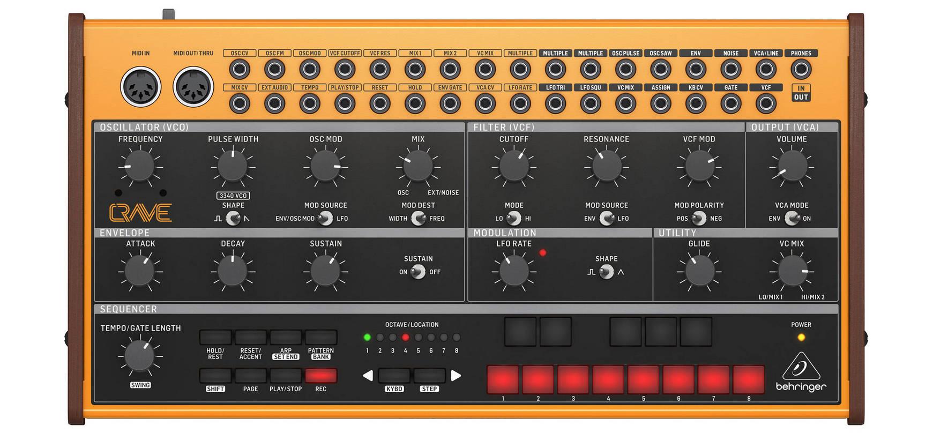This screenshot has width=933, height=434.
Task: Flip the MOD DEST width/freq switch
Action: [x=418, y=218]
